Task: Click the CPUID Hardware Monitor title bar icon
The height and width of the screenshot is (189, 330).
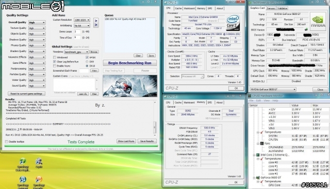Action: coord(250,96)
